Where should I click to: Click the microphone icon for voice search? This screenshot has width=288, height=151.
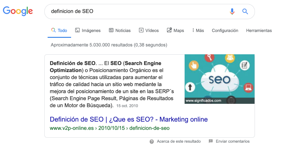tap(232, 11)
